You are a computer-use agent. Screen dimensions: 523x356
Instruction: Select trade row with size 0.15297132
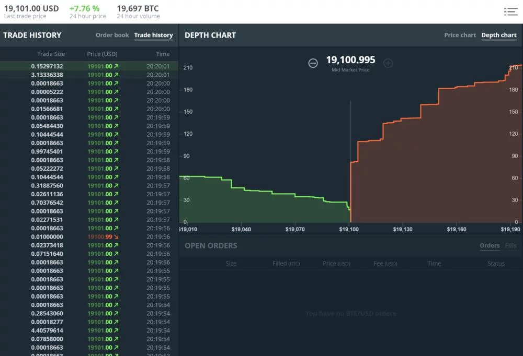[89, 66]
